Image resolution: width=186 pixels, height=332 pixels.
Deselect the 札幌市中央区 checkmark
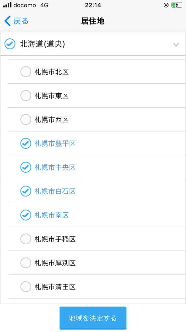click(26, 167)
